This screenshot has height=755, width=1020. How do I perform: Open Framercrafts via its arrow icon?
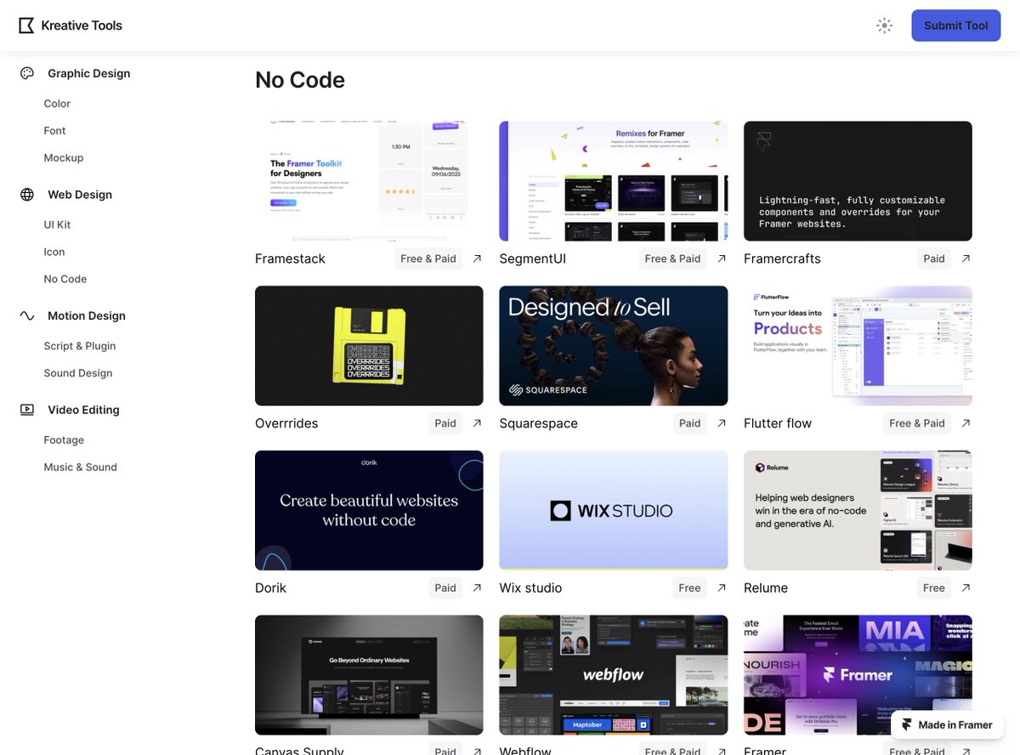(x=966, y=258)
